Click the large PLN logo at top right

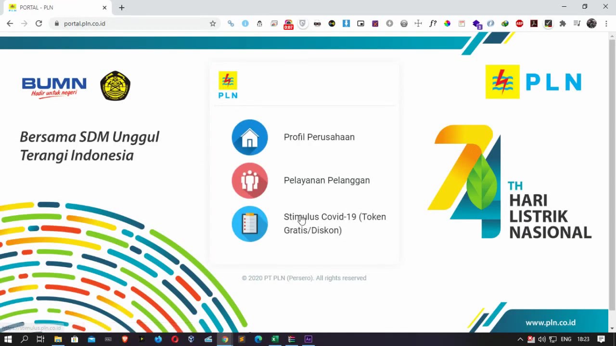533,82
